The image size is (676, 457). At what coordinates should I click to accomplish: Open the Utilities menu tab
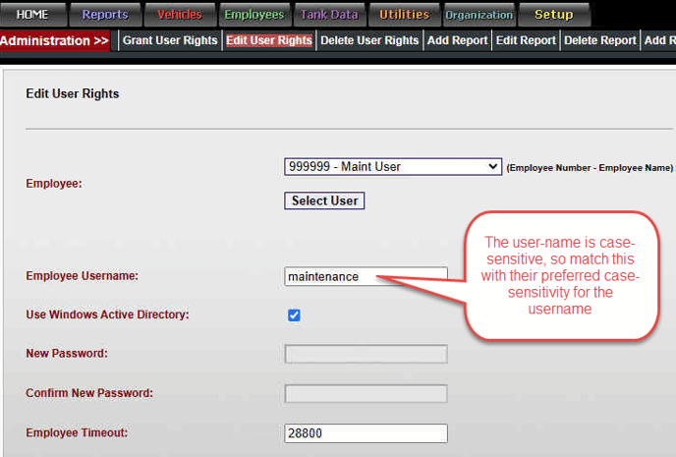tap(405, 14)
